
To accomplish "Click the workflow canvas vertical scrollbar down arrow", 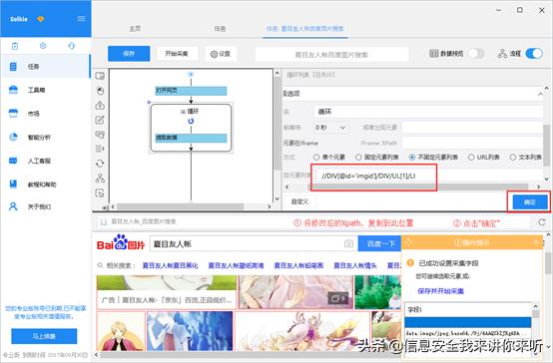I will click(277, 198).
